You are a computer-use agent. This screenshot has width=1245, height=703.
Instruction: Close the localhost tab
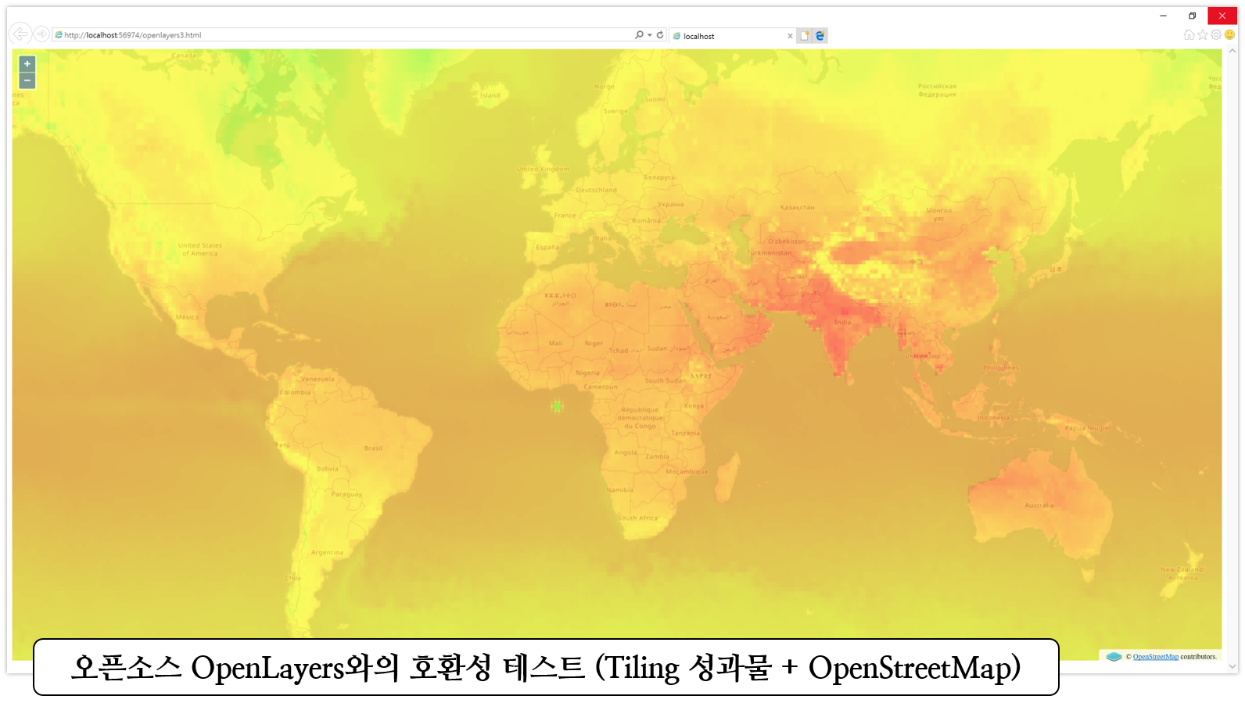tap(790, 36)
